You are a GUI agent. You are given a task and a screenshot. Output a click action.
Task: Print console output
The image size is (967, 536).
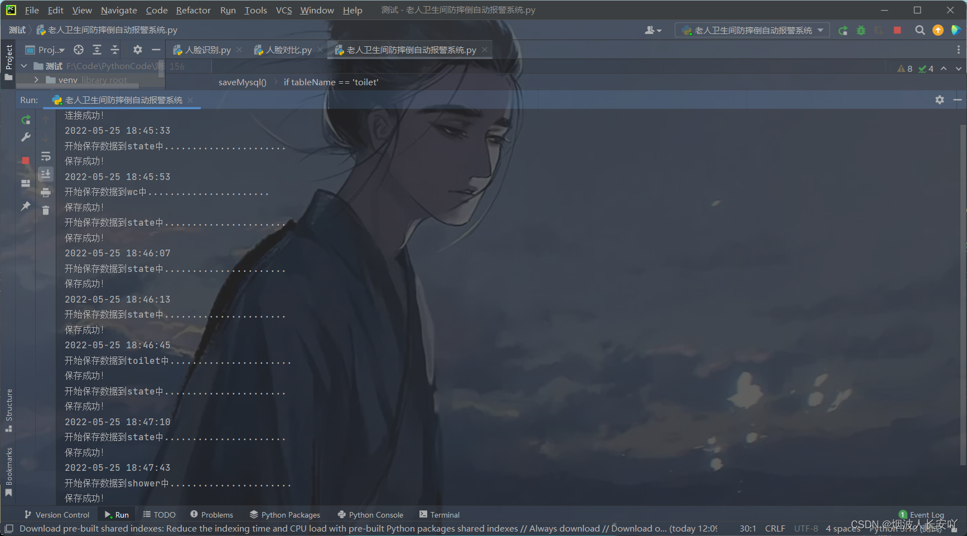click(46, 193)
